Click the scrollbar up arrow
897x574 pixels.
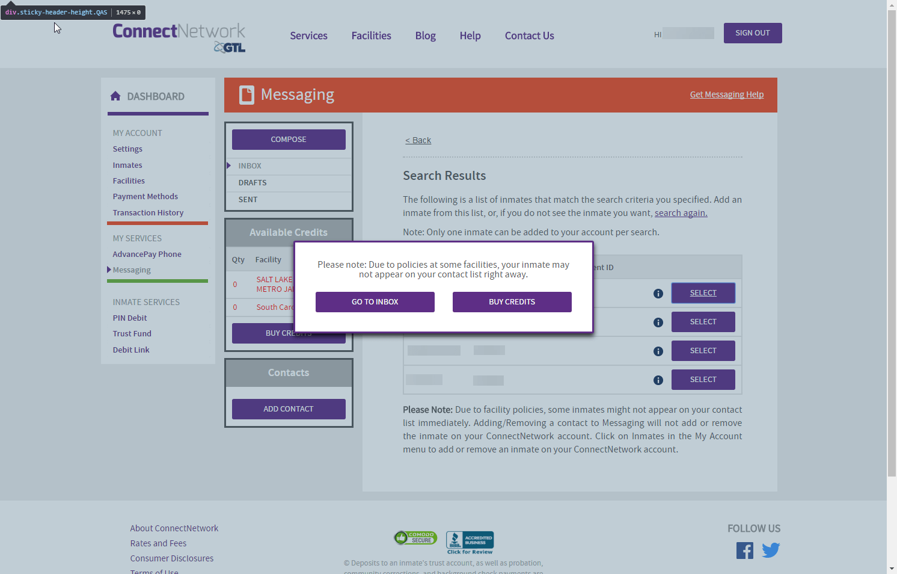(892, 5)
